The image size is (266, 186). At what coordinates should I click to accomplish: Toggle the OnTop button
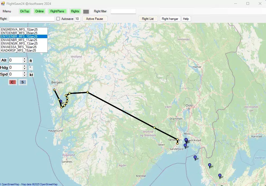pyautogui.click(x=25, y=11)
